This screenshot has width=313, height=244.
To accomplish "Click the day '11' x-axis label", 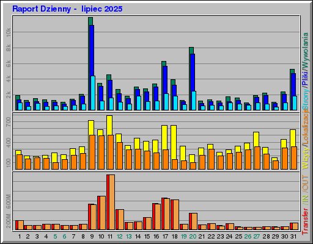I will pos(110,237).
